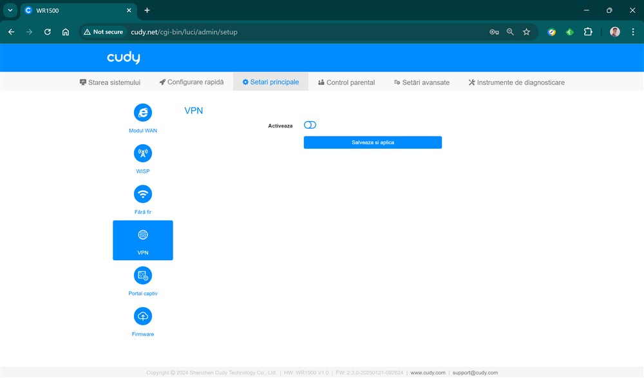Open the Firmware upload icon

[x=143, y=316]
